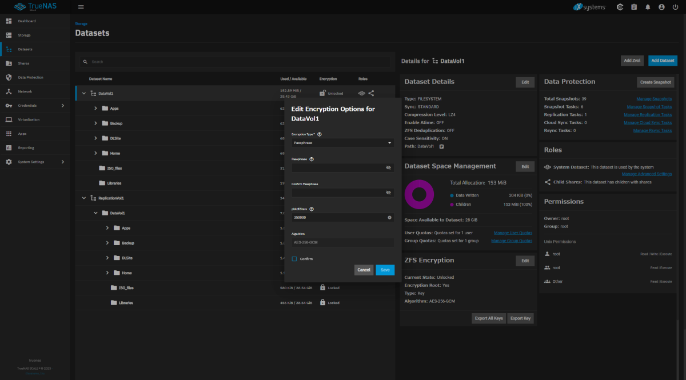The height and width of the screenshot is (380, 686).
Task: Click the ISO_files folder icon under top DataVol1
Action: (101, 168)
